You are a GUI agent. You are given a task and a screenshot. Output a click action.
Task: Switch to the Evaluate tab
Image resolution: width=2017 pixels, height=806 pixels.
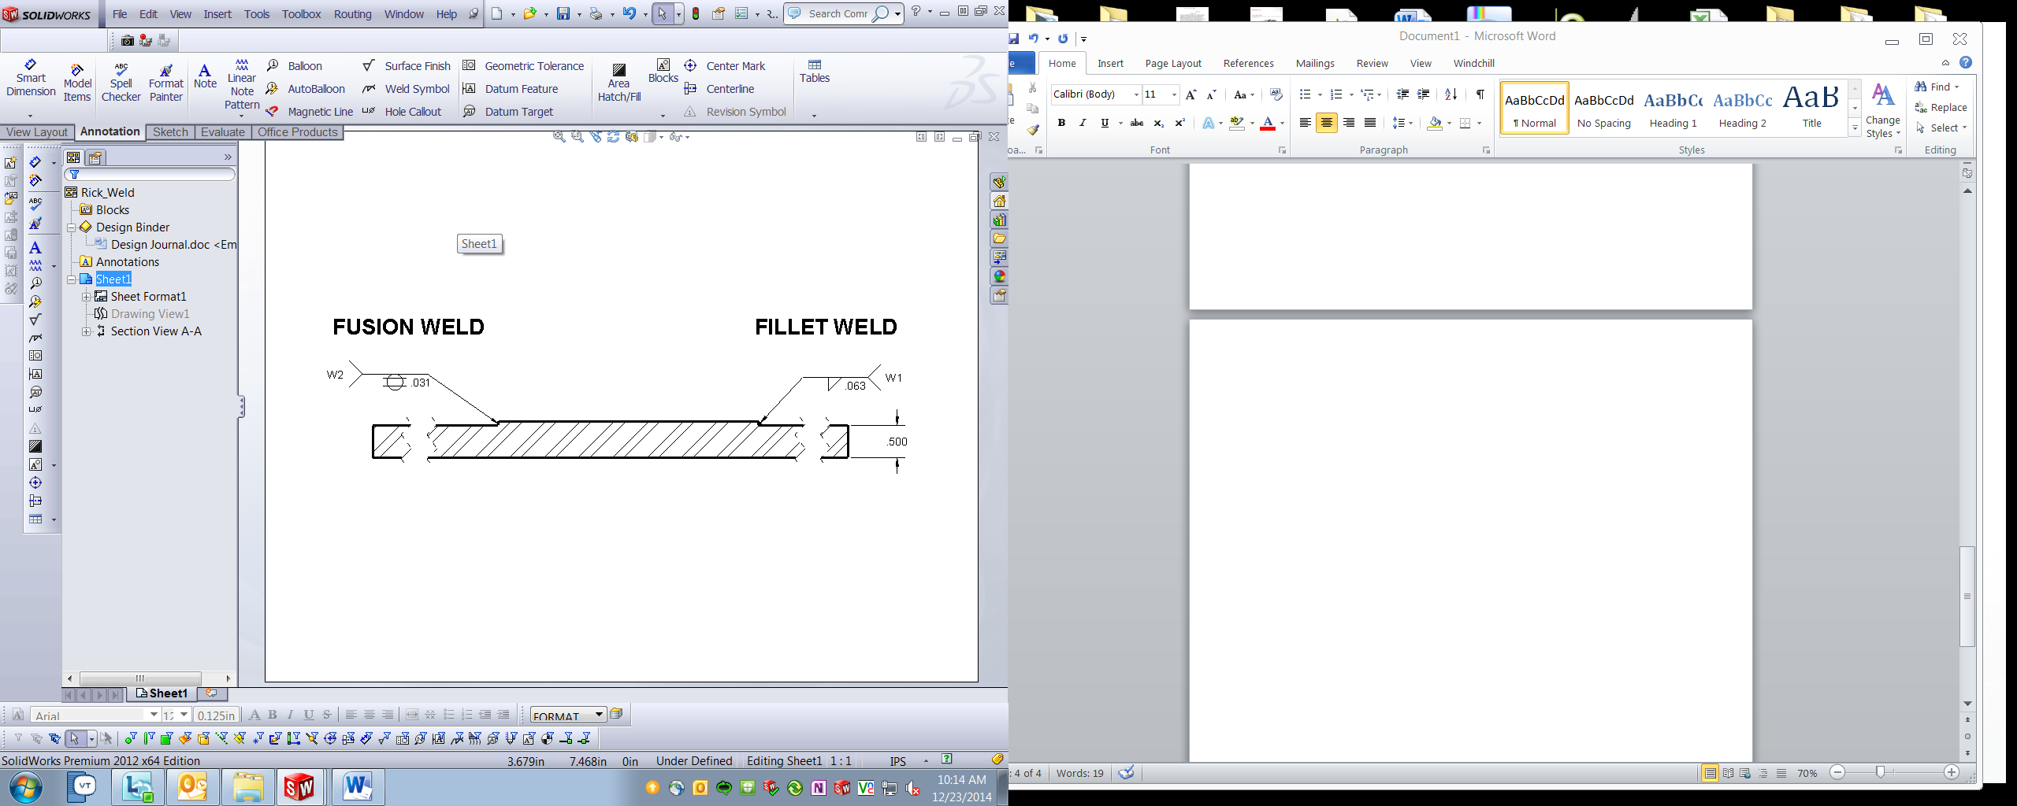[222, 132]
